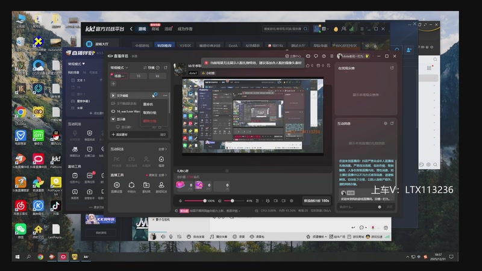Open the emoji picker in the chat input
The image size is (482, 271).
coord(380,207)
